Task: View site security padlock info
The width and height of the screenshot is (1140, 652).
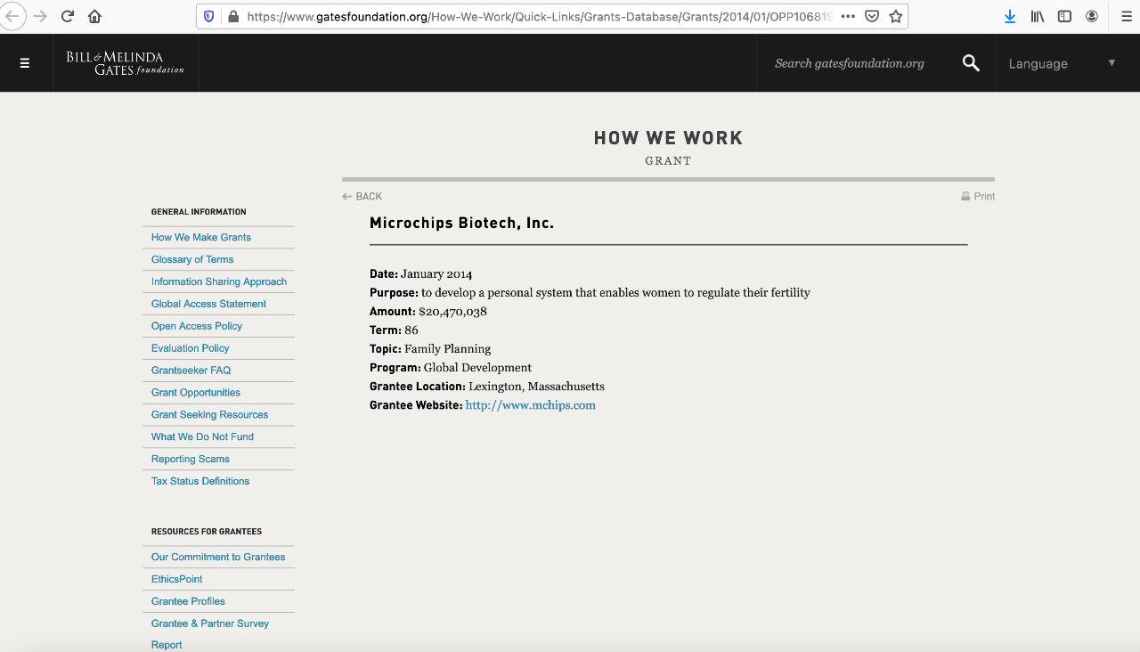Action: click(233, 16)
